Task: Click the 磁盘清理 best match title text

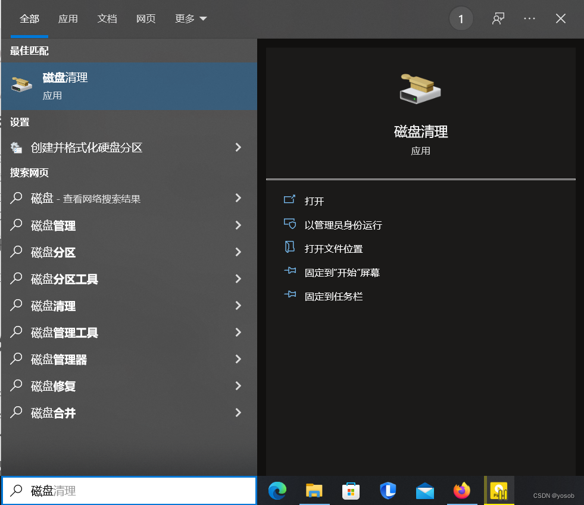Action: click(65, 77)
